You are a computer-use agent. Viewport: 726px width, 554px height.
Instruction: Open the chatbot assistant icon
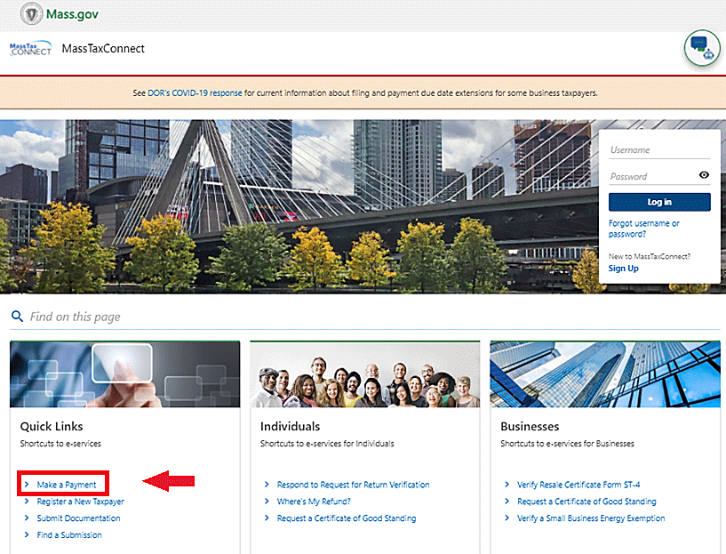[702, 48]
